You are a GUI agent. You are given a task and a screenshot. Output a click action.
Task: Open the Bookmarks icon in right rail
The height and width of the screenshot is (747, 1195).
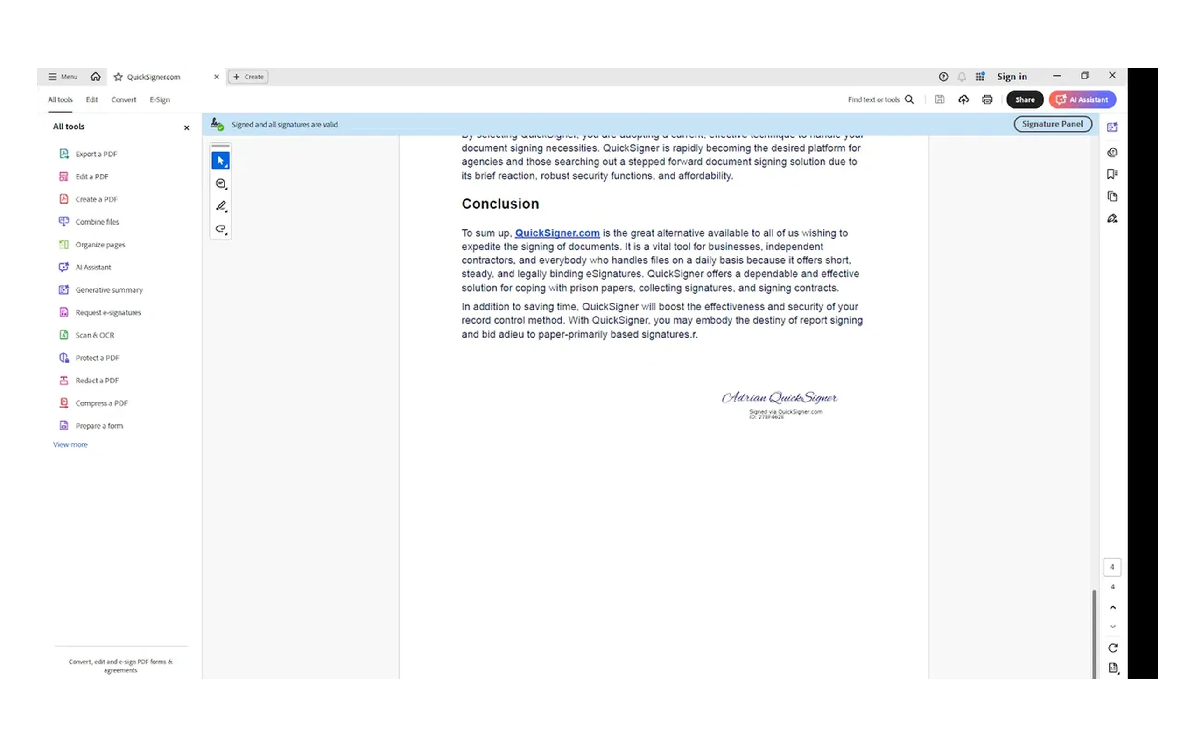1112,175
